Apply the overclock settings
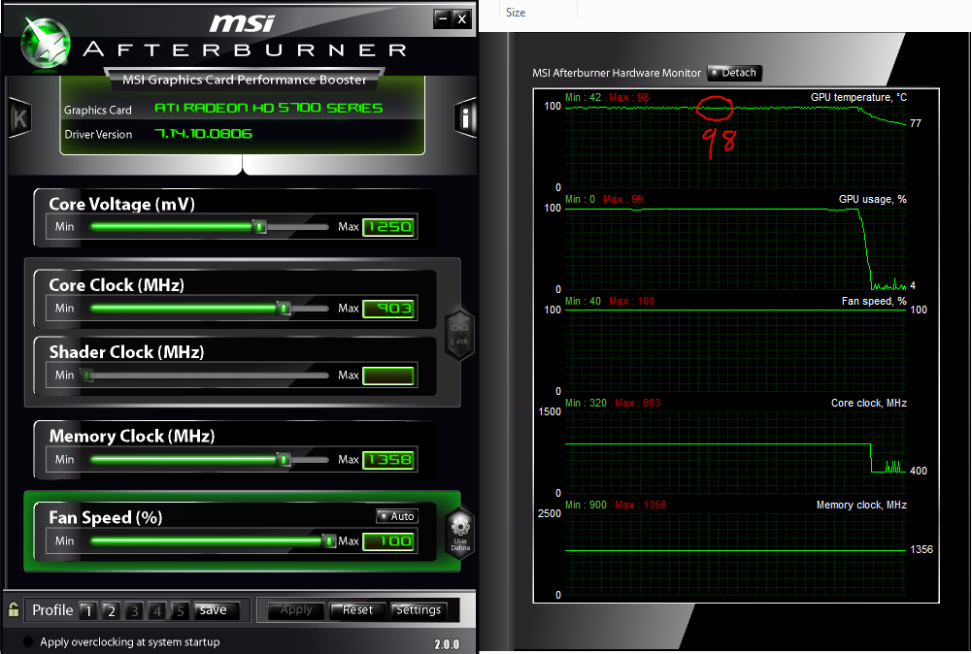This screenshot has height=654, width=972. (x=296, y=610)
